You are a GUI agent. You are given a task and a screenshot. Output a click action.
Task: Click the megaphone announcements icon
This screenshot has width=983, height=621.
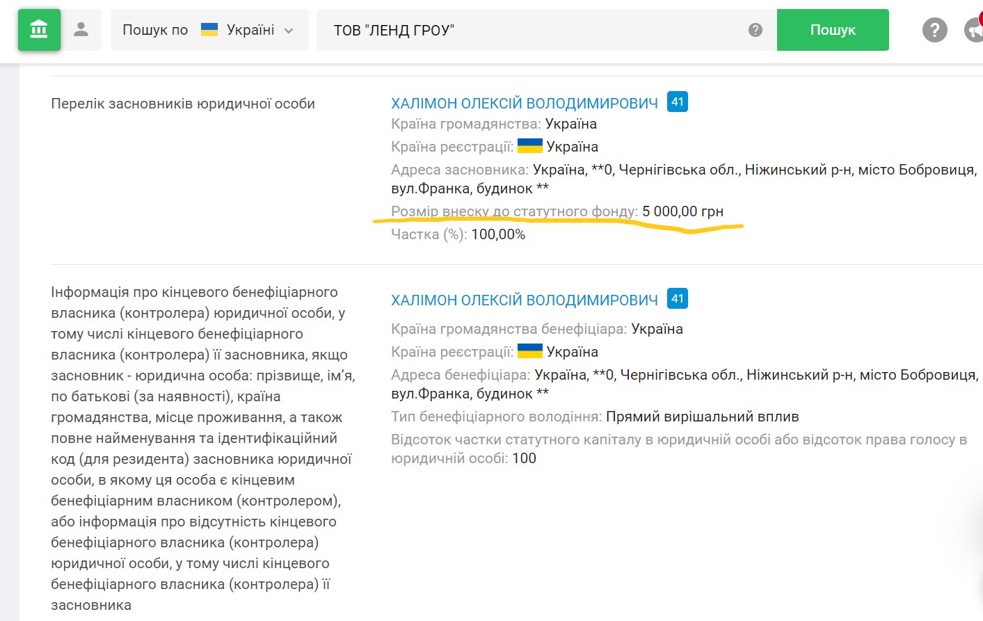pos(974,30)
